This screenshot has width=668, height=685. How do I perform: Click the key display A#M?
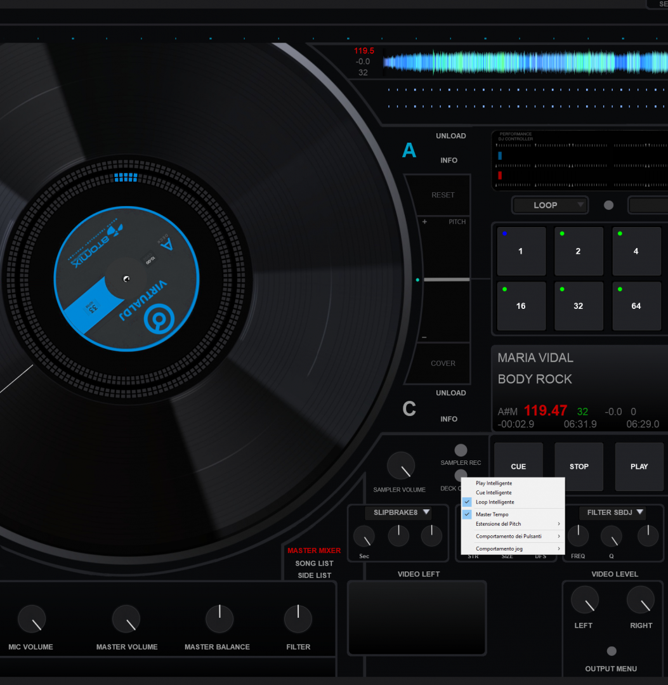508,412
